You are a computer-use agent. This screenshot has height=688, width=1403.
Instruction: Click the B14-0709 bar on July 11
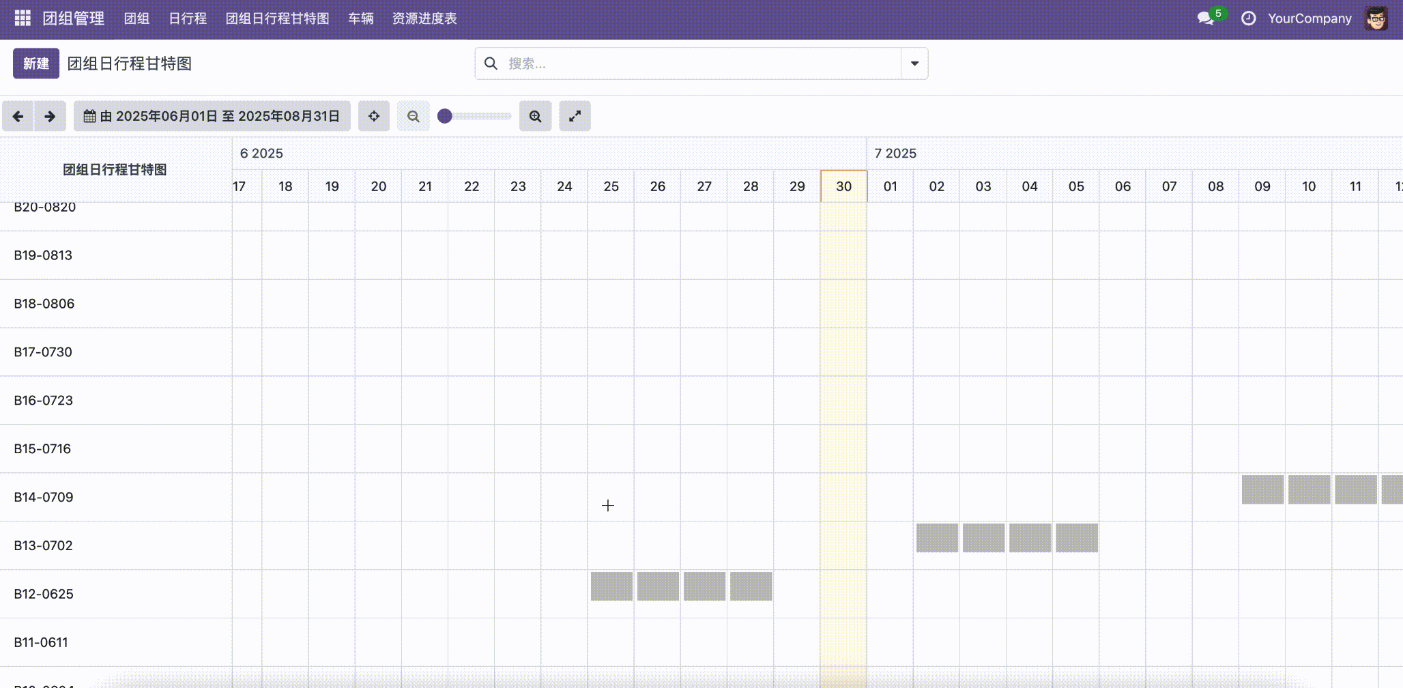coord(1355,489)
